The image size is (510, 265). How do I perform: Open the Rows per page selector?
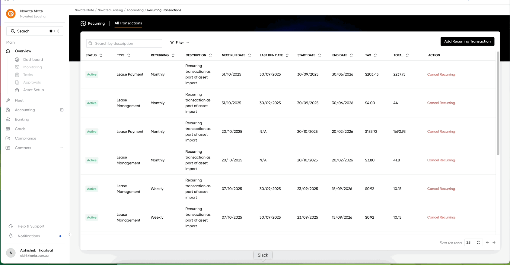coord(473,242)
